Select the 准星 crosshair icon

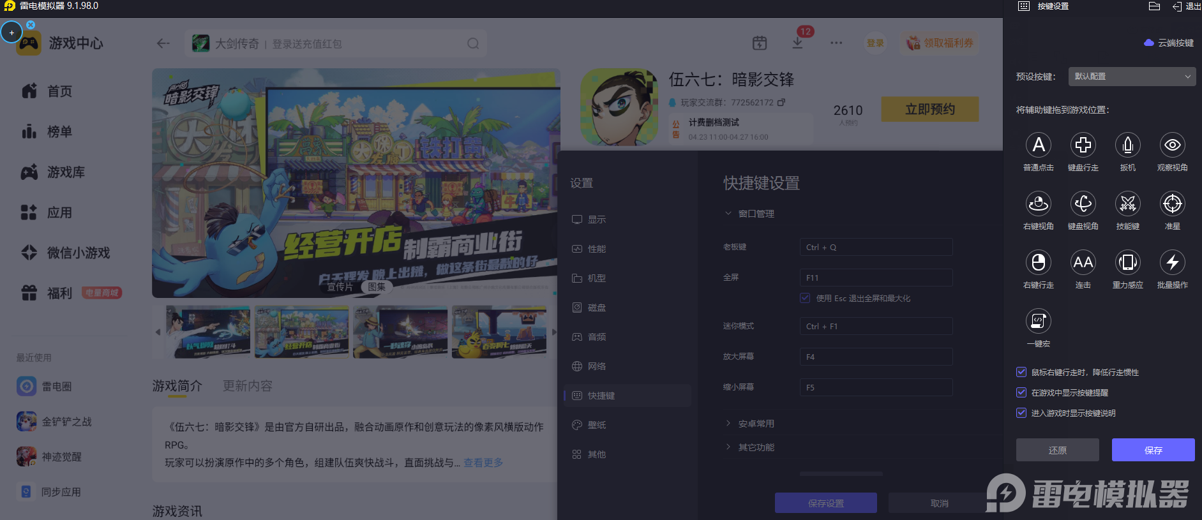1173,204
